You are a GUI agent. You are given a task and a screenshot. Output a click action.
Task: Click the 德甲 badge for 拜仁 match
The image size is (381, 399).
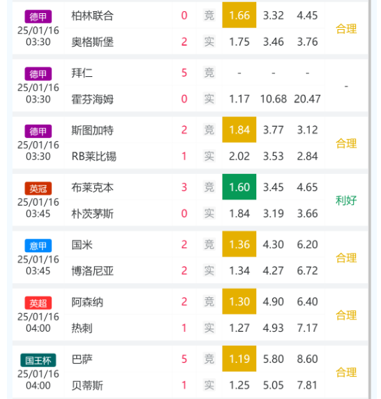(38, 74)
